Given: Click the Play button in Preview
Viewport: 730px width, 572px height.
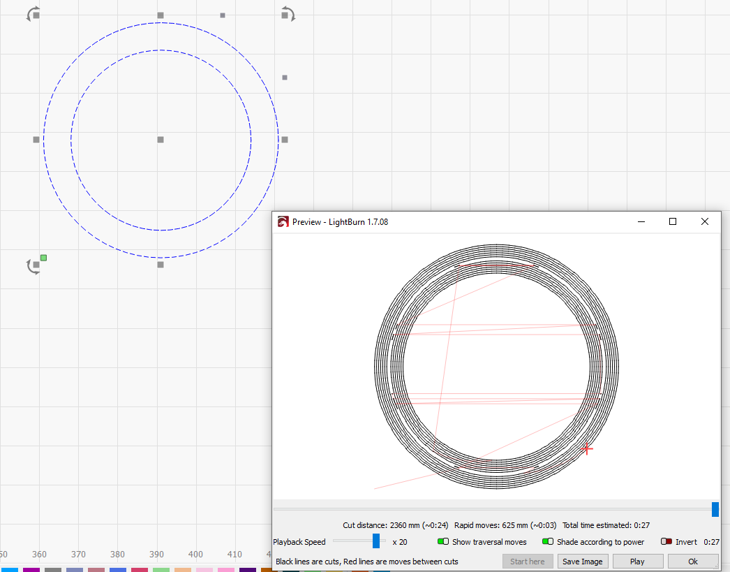Looking at the screenshot, I should [x=637, y=562].
